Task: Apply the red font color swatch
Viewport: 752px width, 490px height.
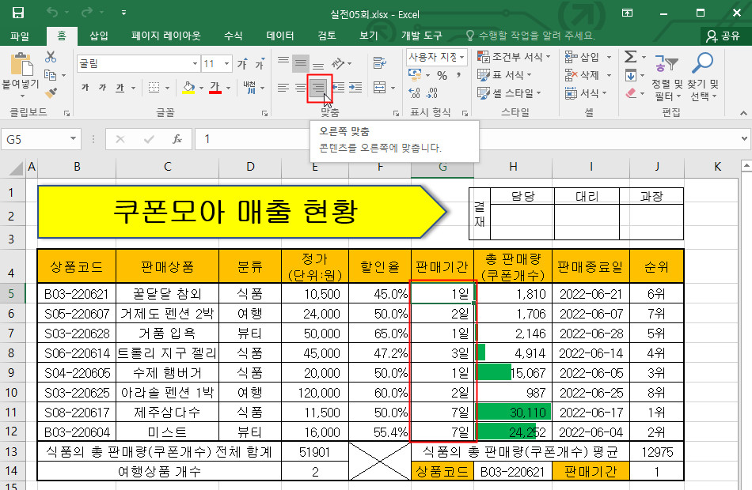Action: [x=215, y=88]
